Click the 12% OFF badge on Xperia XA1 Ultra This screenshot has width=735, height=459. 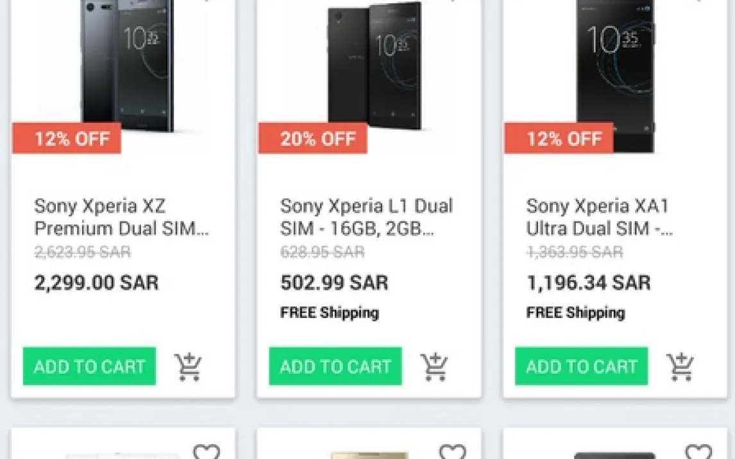[x=559, y=138]
